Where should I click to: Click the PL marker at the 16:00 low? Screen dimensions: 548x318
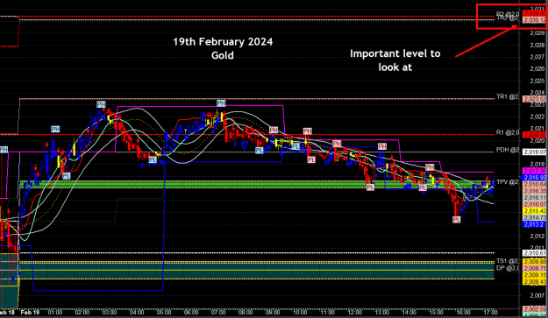457,220
